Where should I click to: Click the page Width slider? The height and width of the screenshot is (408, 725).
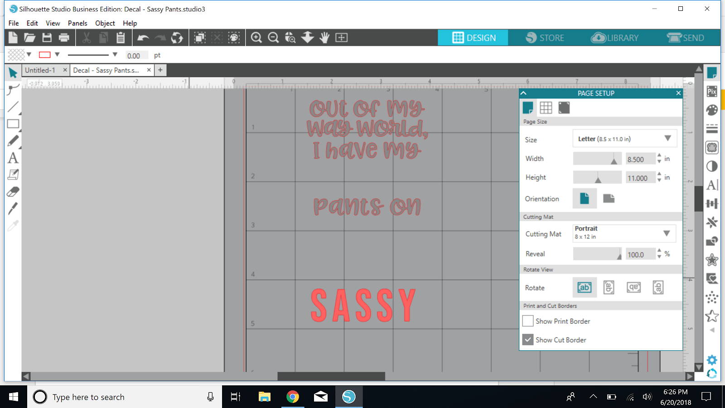click(x=597, y=159)
